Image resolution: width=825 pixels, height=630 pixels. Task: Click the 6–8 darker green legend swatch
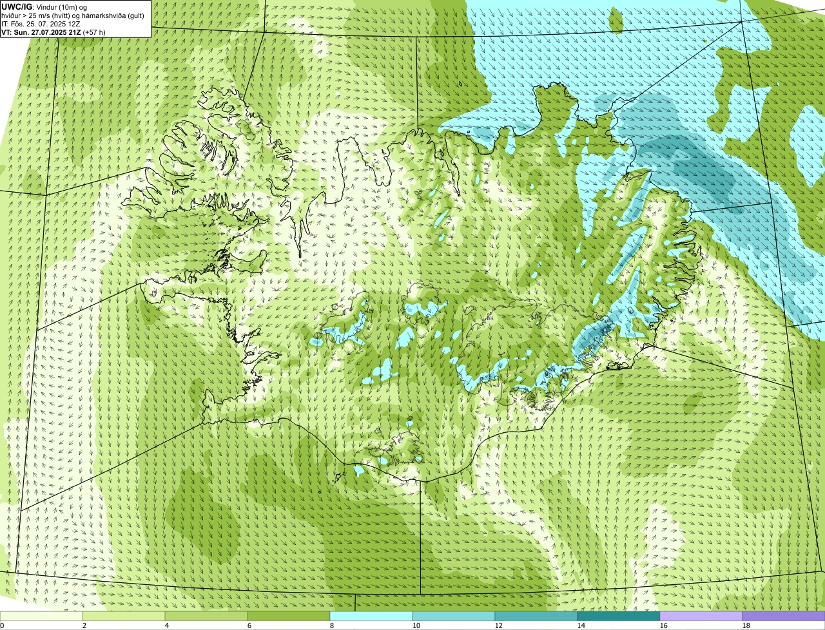pyautogui.click(x=289, y=616)
